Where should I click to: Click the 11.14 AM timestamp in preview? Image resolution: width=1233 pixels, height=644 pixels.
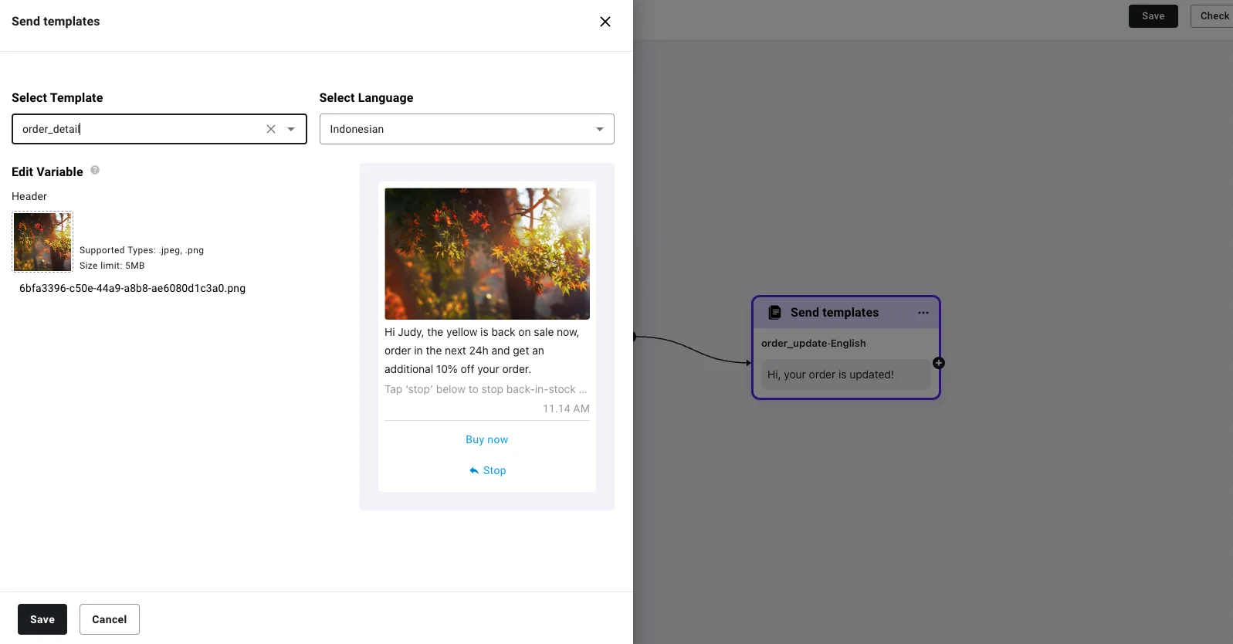point(566,408)
